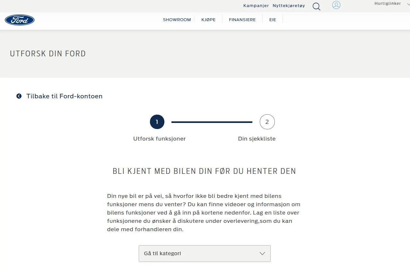Go to Nyttekjøretøy link
Viewport: 410px width, 276px height.
[x=289, y=5]
